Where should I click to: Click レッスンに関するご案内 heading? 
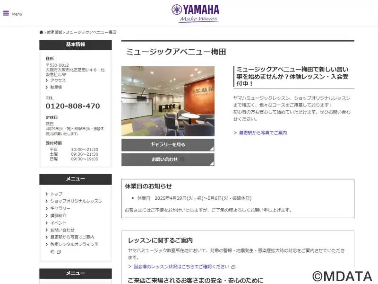click(x=160, y=240)
